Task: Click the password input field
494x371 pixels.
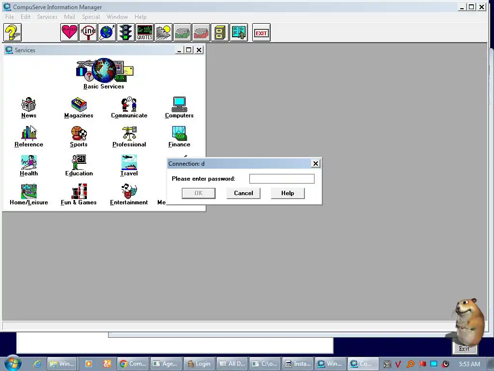Action: click(x=282, y=179)
